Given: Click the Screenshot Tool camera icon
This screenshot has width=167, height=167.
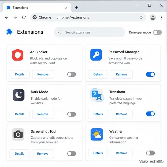Looking at the screenshot, I should (x=18, y=134).
